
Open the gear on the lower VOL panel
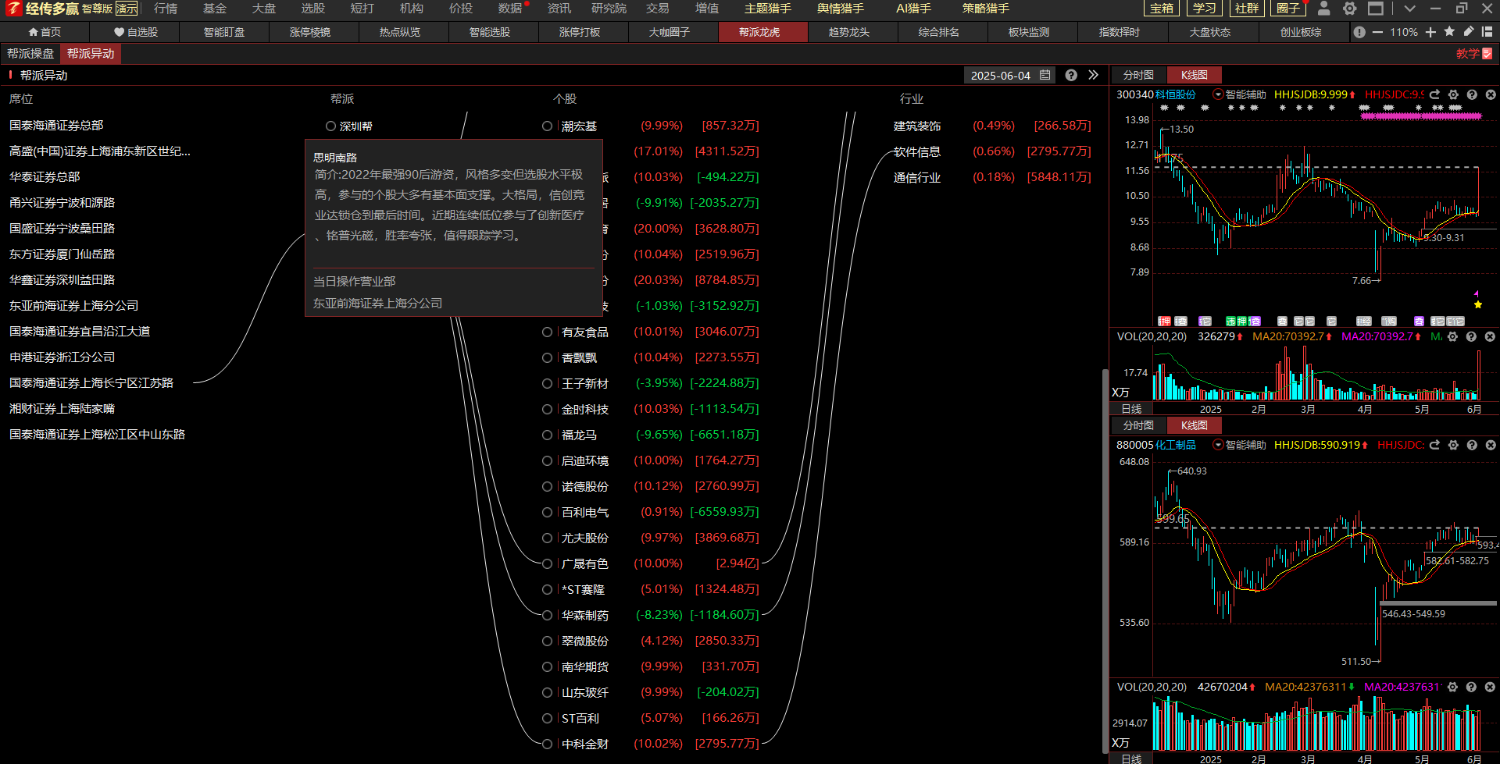[x=1452, y=687]
